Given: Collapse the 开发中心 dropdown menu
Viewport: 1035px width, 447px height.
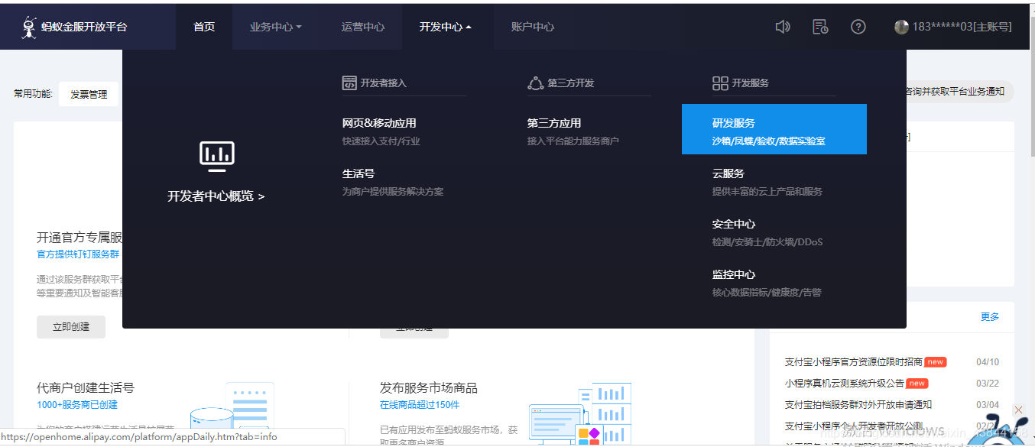Looking at the screenshot, I should pos(446,27).
